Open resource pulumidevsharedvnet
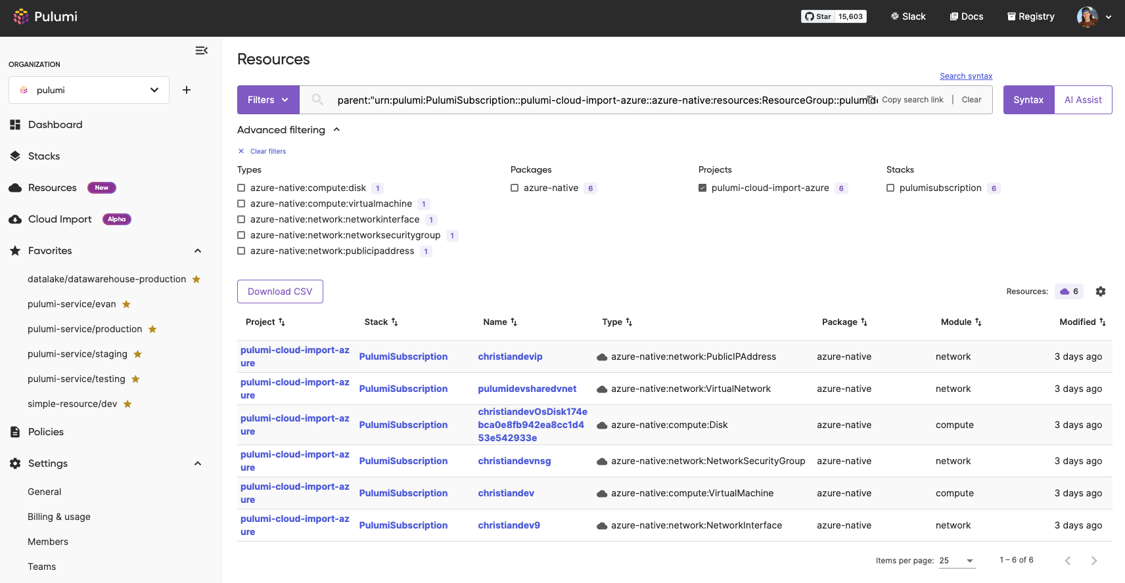 coord(527,389)
